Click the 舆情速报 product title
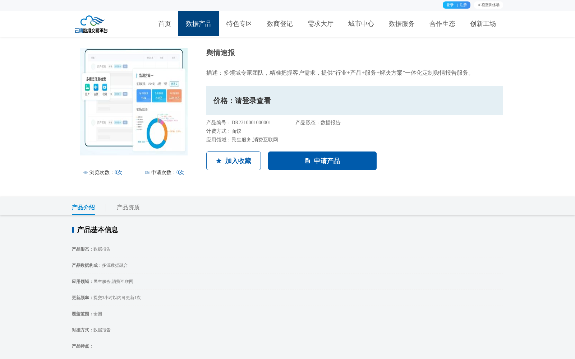The width and height of the screenshot is (575, 359). click(x=221, y=53)
